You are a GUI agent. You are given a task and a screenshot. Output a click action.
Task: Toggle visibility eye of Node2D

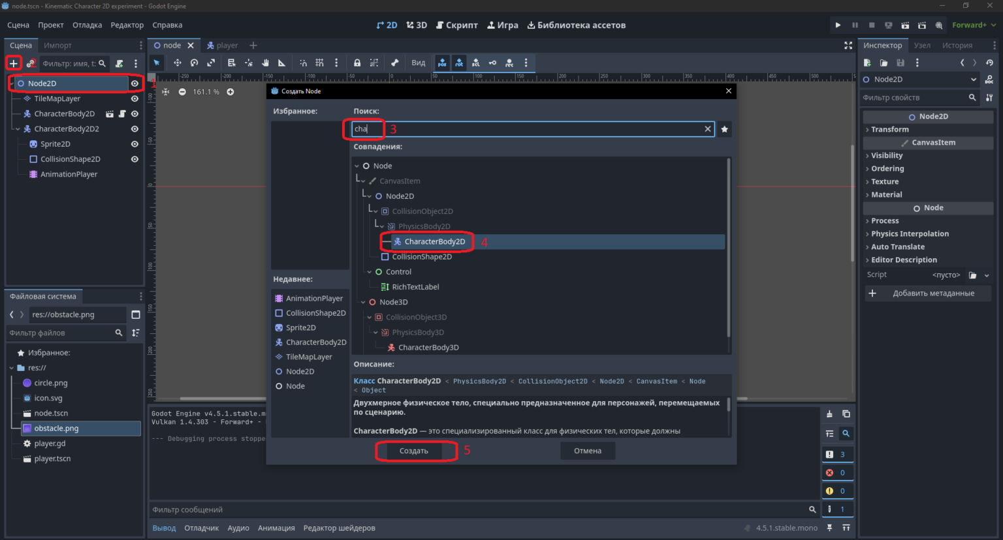point(135,83)
